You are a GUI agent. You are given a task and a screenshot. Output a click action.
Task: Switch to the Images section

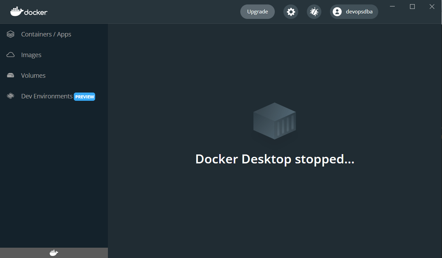31,55
